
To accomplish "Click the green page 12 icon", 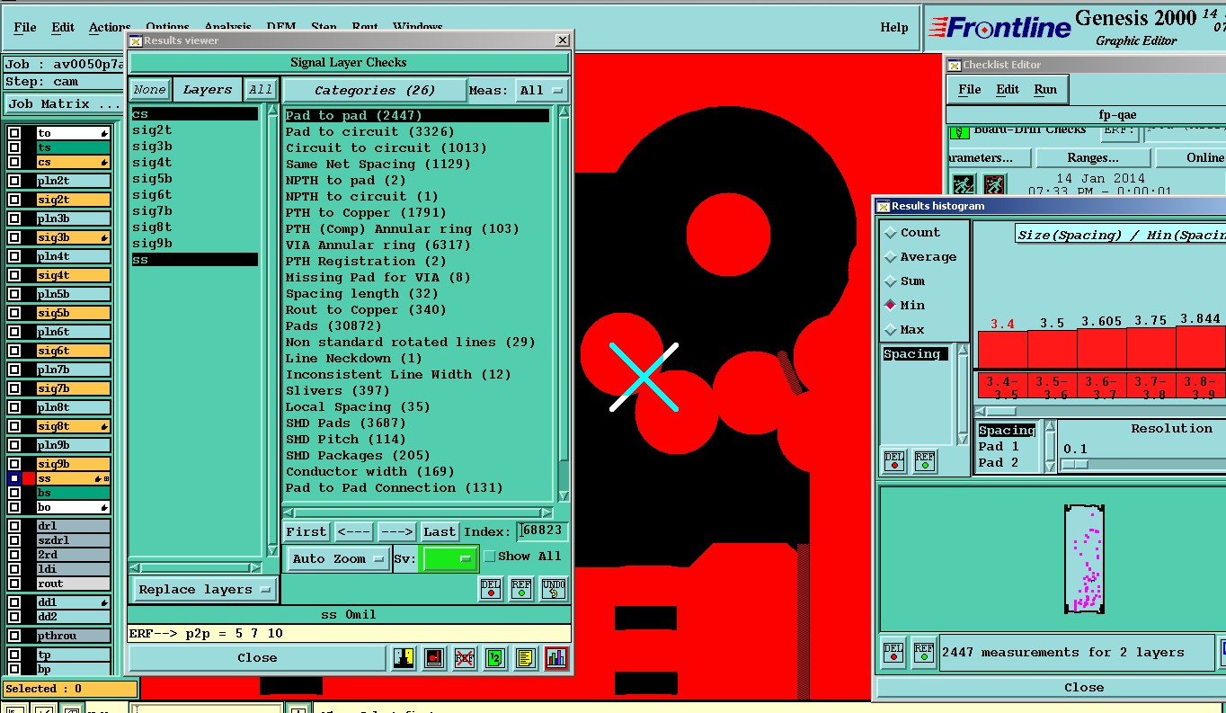I will 495,658.
